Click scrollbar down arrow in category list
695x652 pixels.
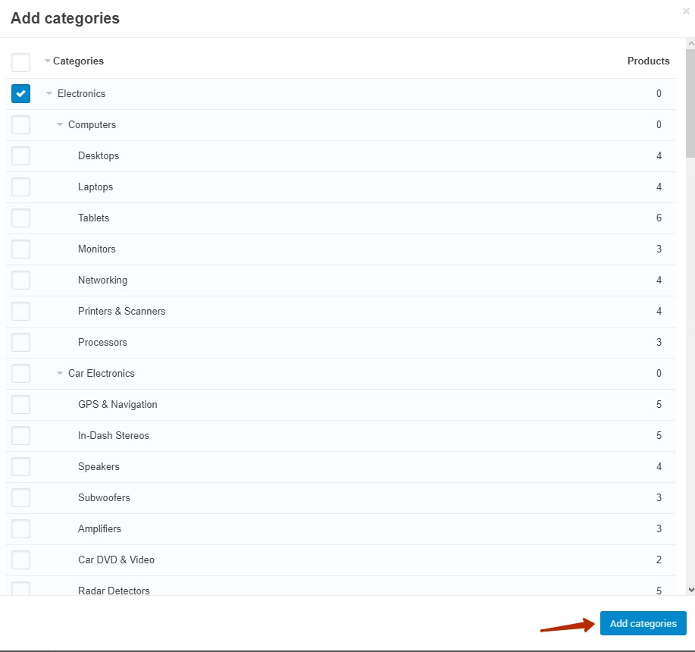(690, 588)
